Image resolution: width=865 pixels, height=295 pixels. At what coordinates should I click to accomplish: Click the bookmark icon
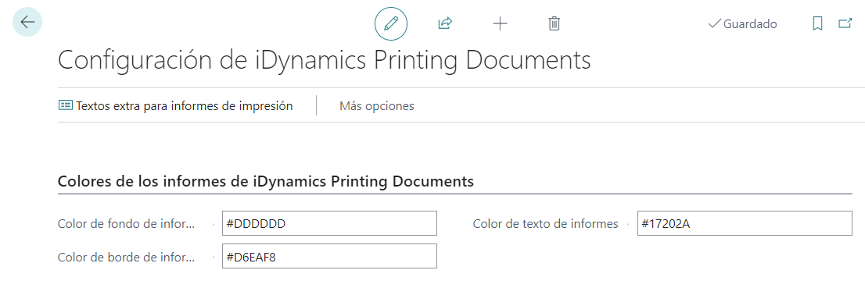pyautogui.click(x=817, y=23)
